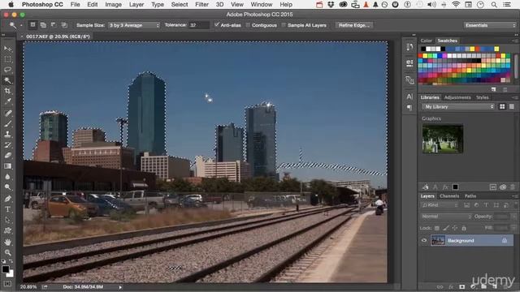Select the Blur tool
The image size is (520, 292).
tap(7, 177)
